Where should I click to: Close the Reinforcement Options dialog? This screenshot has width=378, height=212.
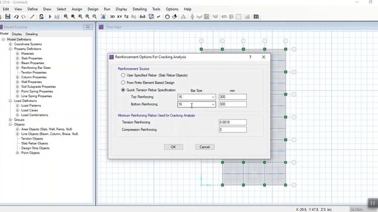point(263,57)
